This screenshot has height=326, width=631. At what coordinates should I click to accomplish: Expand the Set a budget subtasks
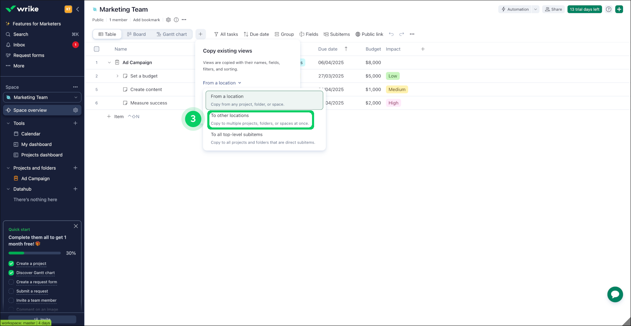pyautogui.click(x=117, y=76)
